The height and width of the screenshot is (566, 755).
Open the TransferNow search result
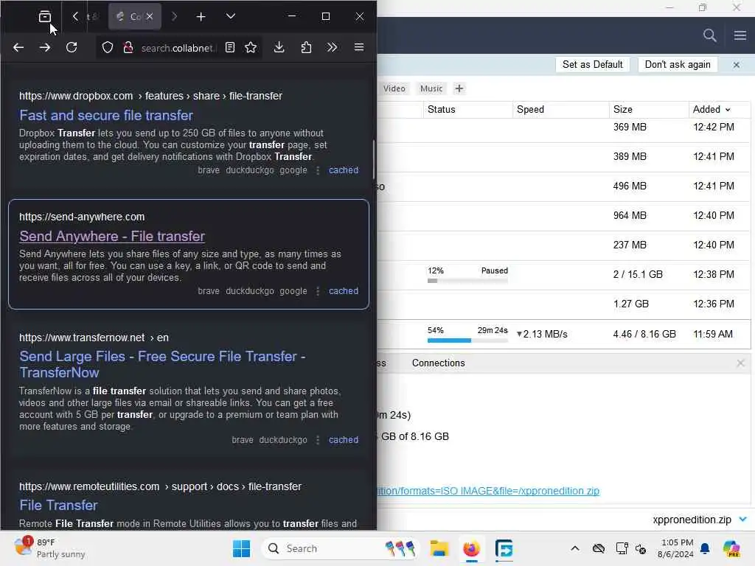coord(162,364)
